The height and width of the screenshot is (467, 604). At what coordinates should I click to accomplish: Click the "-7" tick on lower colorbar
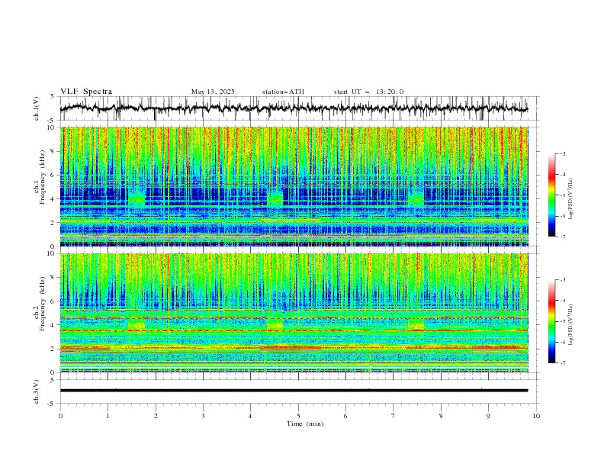coord(563,363)
